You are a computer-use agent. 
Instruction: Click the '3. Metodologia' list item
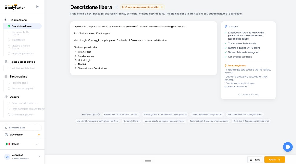click(83, 60)
